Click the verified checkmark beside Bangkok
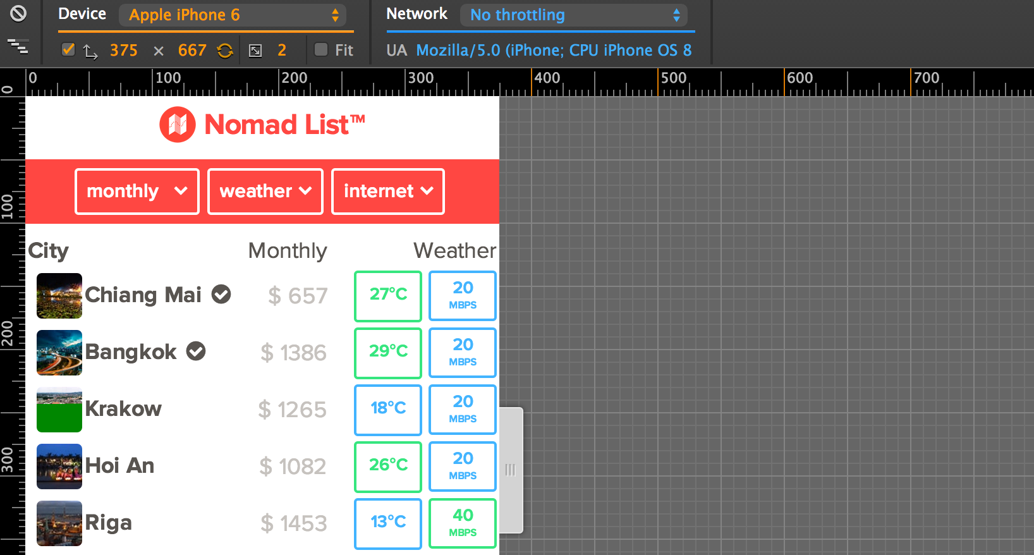Screen dimensions: 1034x555 [x=196, y=351]
